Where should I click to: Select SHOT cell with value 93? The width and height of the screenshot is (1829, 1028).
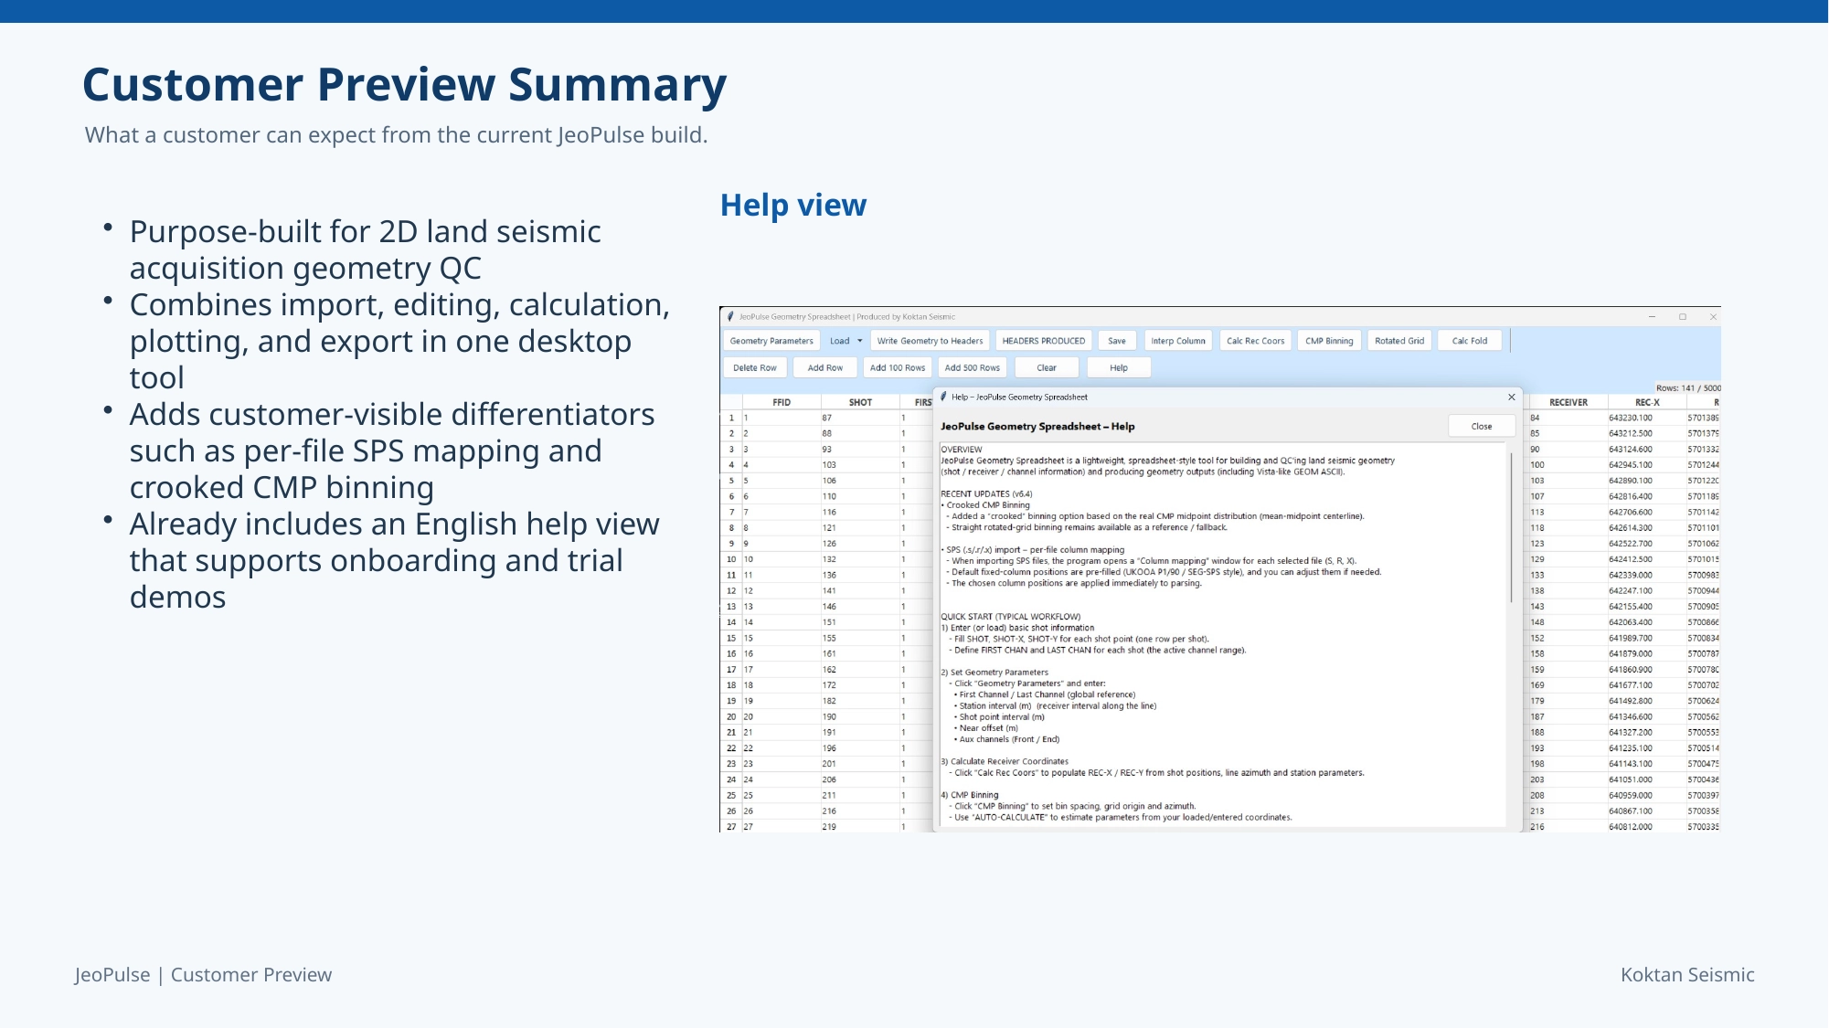(x=860, y=450)
